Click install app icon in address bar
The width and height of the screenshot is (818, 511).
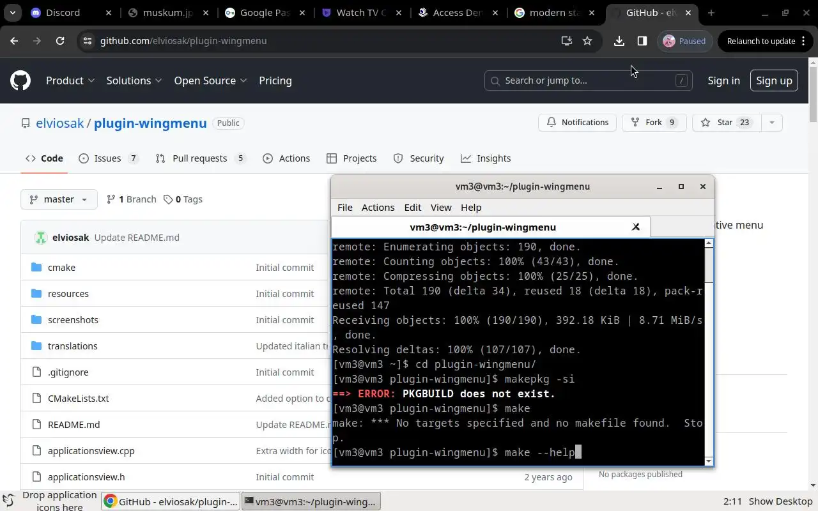[566, 41]
